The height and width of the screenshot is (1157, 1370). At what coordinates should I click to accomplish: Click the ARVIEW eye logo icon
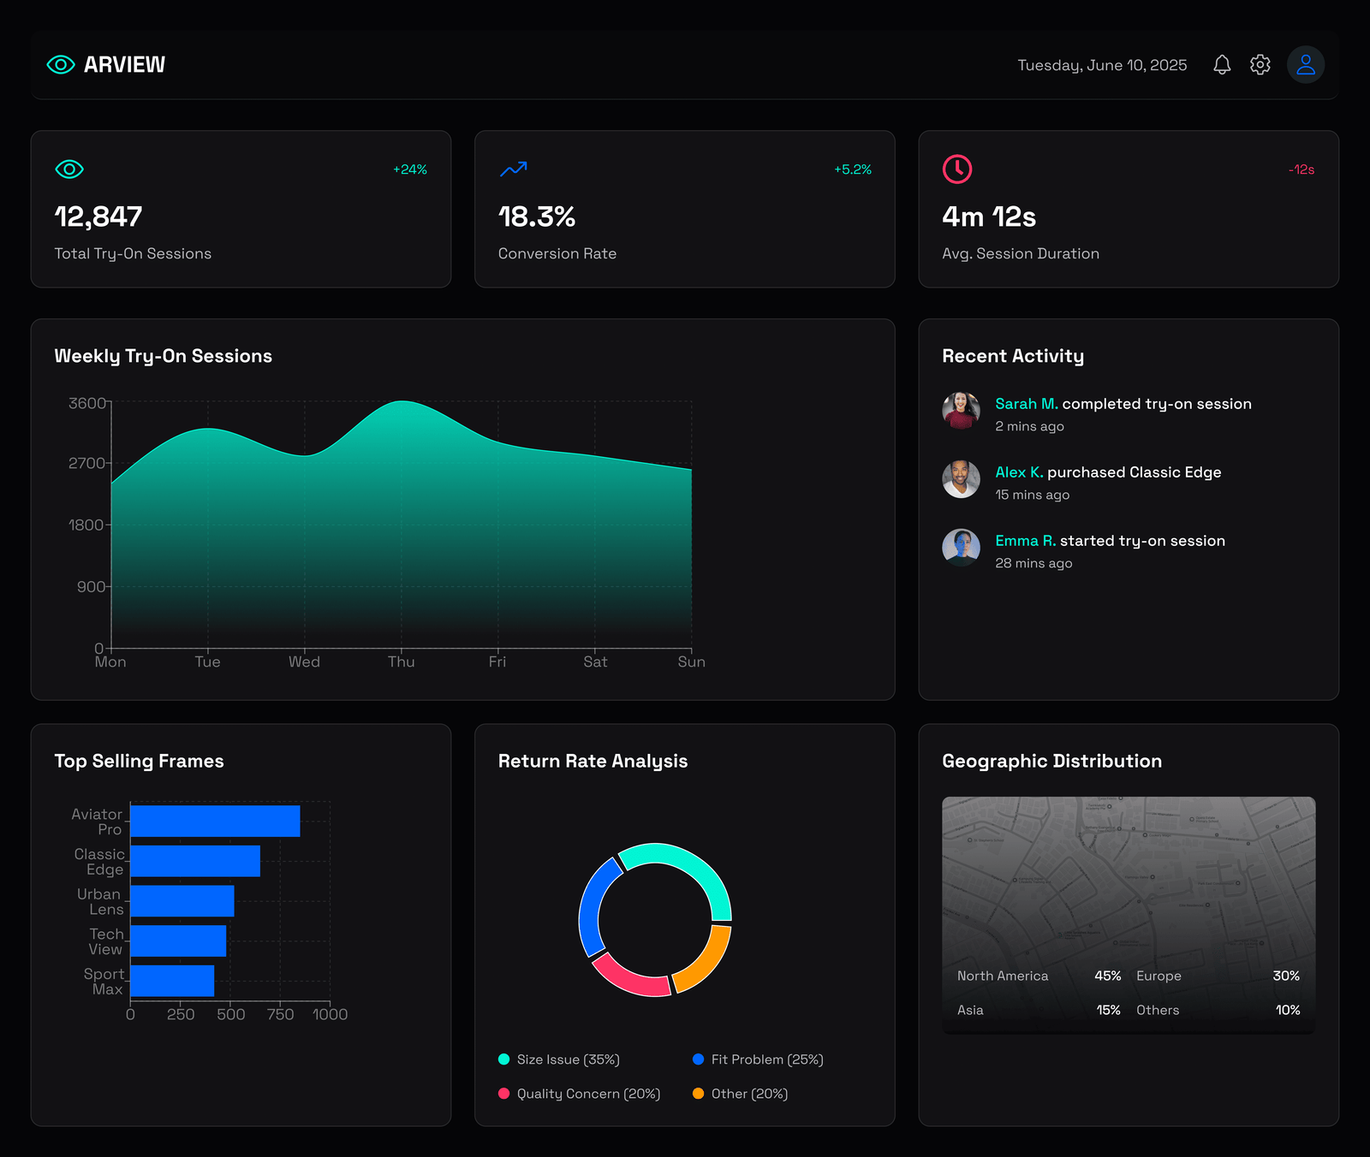(x=61, y=65)
